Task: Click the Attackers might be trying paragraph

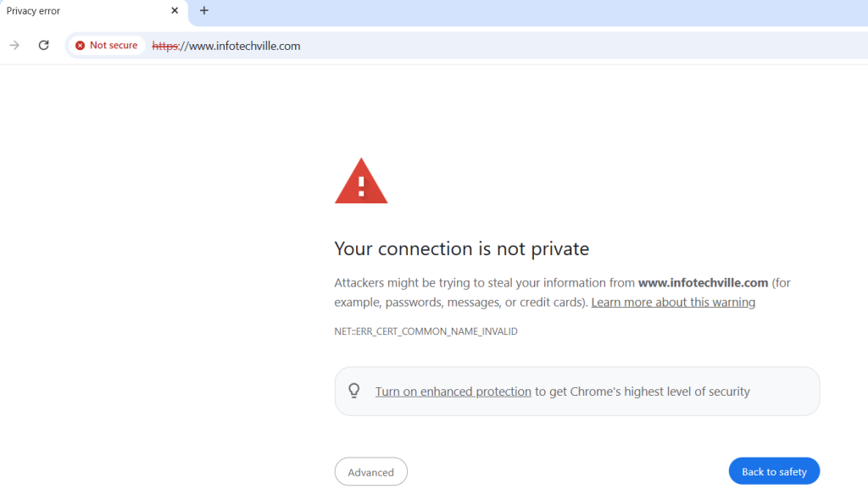Action: (562, 292)
